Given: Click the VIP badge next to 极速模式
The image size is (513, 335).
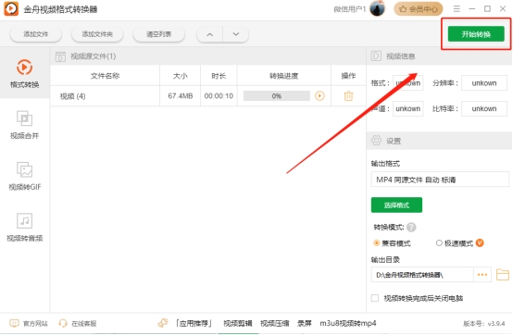Looking at the screenshot, I should 480,242.
